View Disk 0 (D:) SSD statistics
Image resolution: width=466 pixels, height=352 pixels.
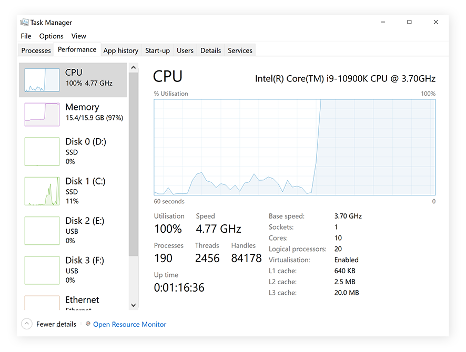click(x=73, y=152)
